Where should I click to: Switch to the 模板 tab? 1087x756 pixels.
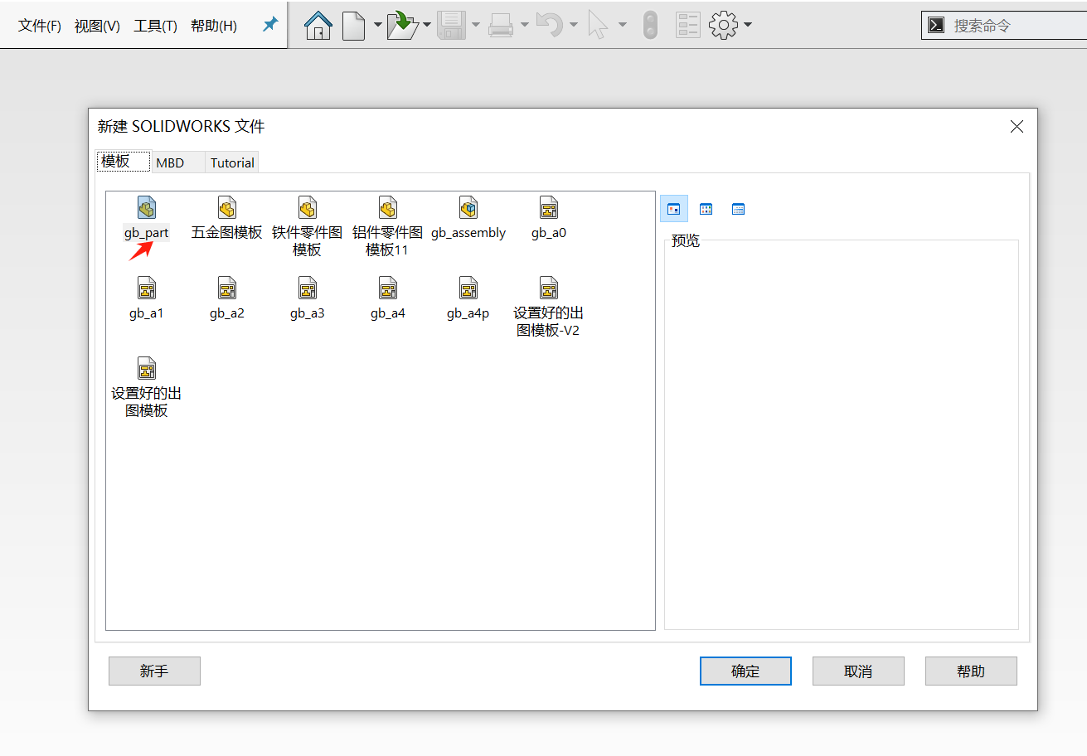click(124, 162)
